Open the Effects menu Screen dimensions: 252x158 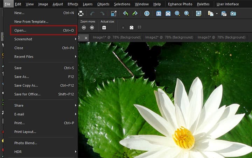[x=73, y=4]
